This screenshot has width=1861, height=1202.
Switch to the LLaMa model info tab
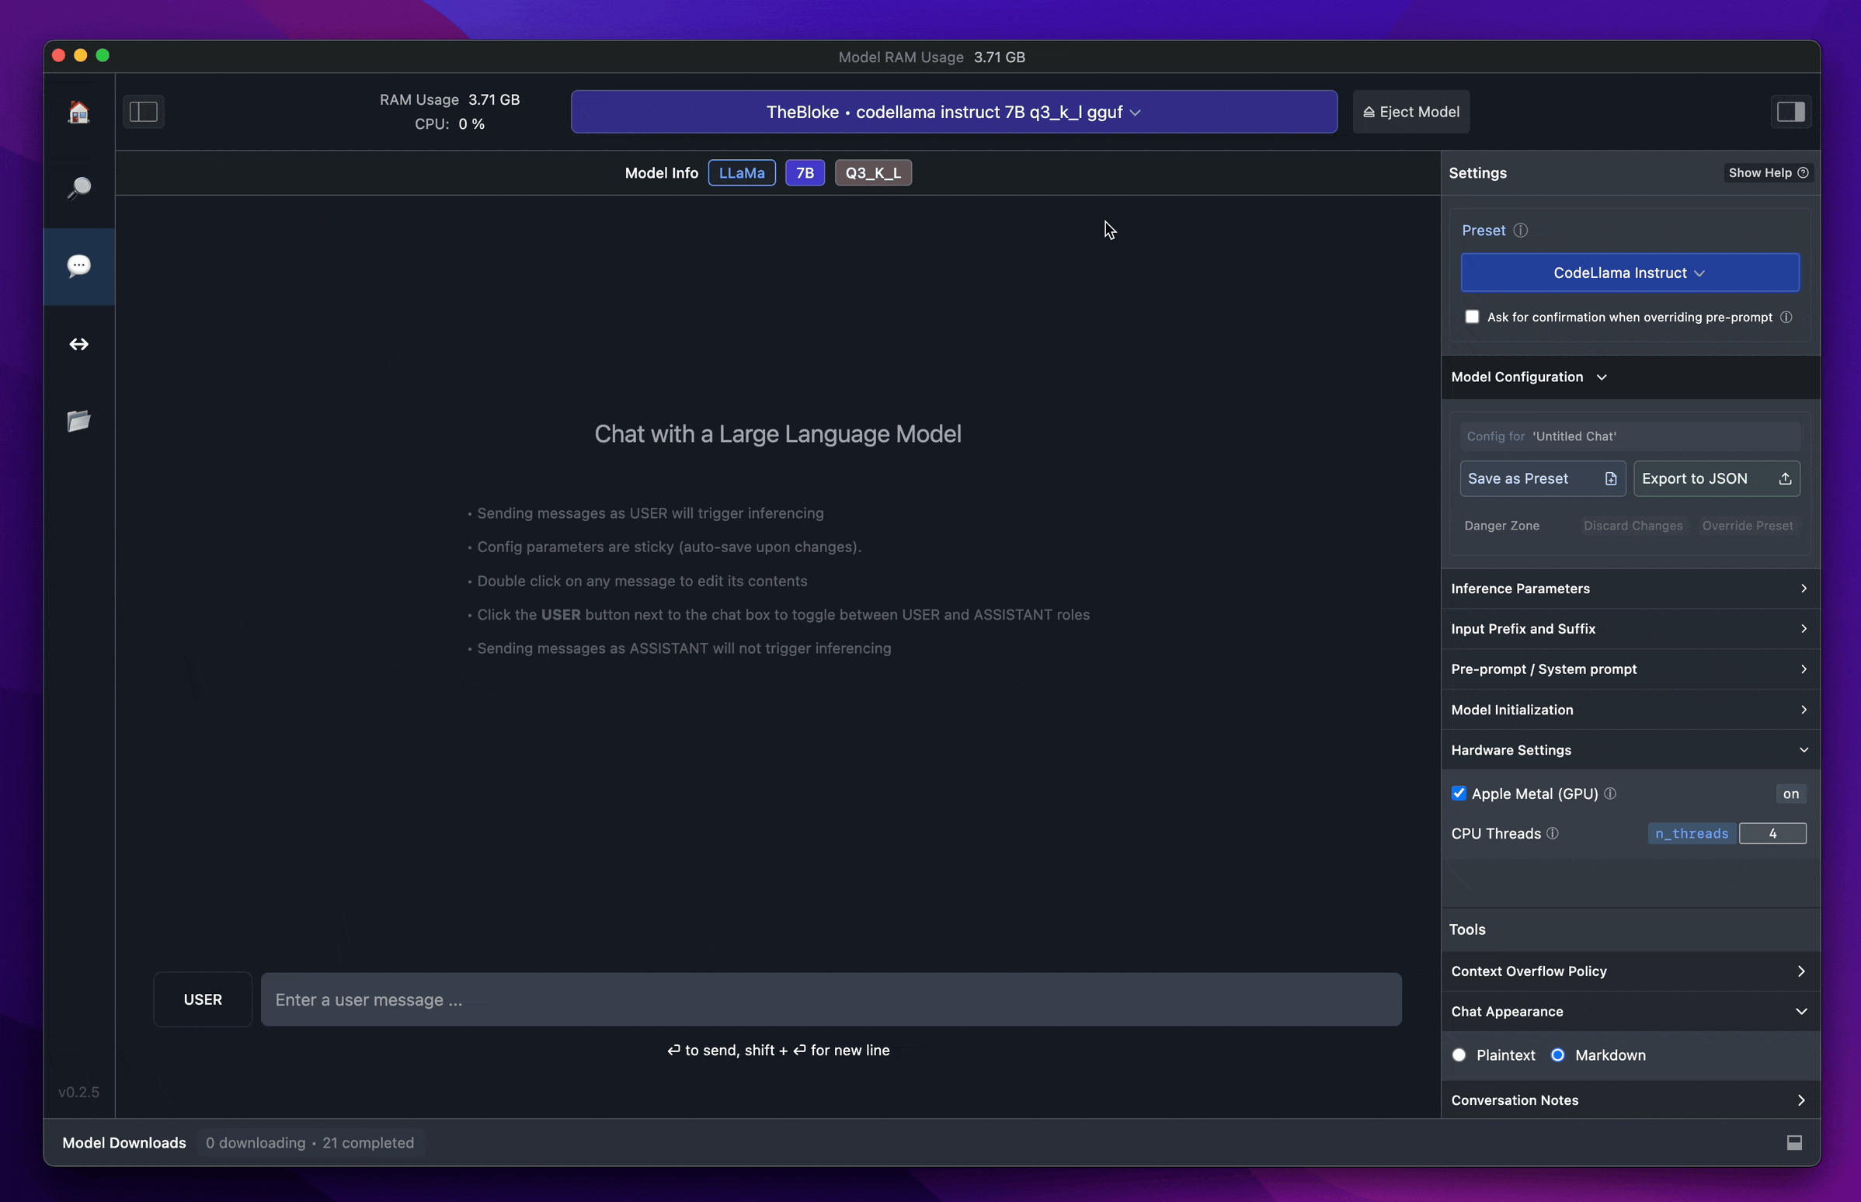(741, 172)
